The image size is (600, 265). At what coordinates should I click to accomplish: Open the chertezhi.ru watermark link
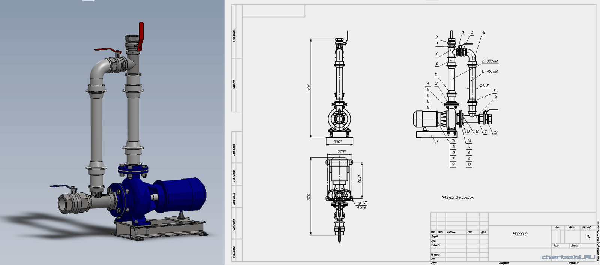pos(568,257)
